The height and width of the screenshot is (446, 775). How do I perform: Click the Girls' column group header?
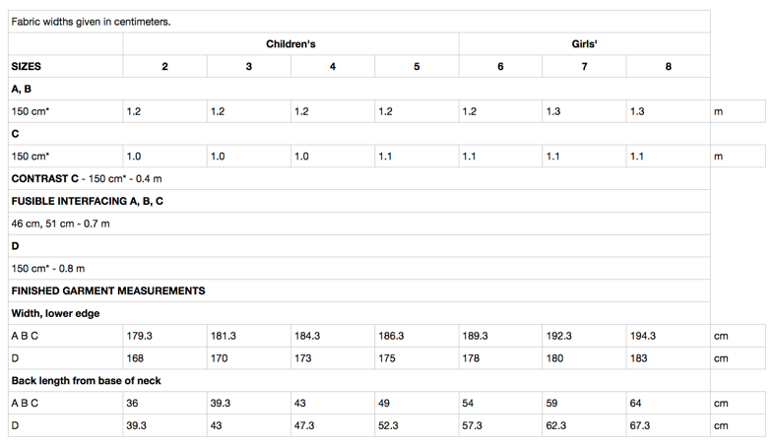click(584, 44)
